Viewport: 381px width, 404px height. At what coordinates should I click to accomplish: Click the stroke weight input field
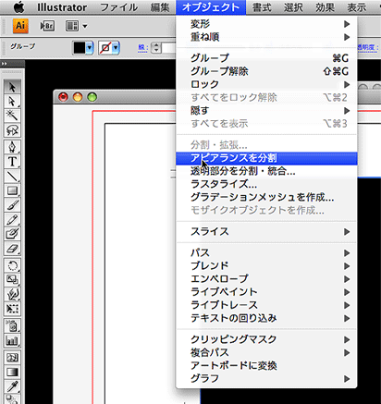click(x=169, y=48)
